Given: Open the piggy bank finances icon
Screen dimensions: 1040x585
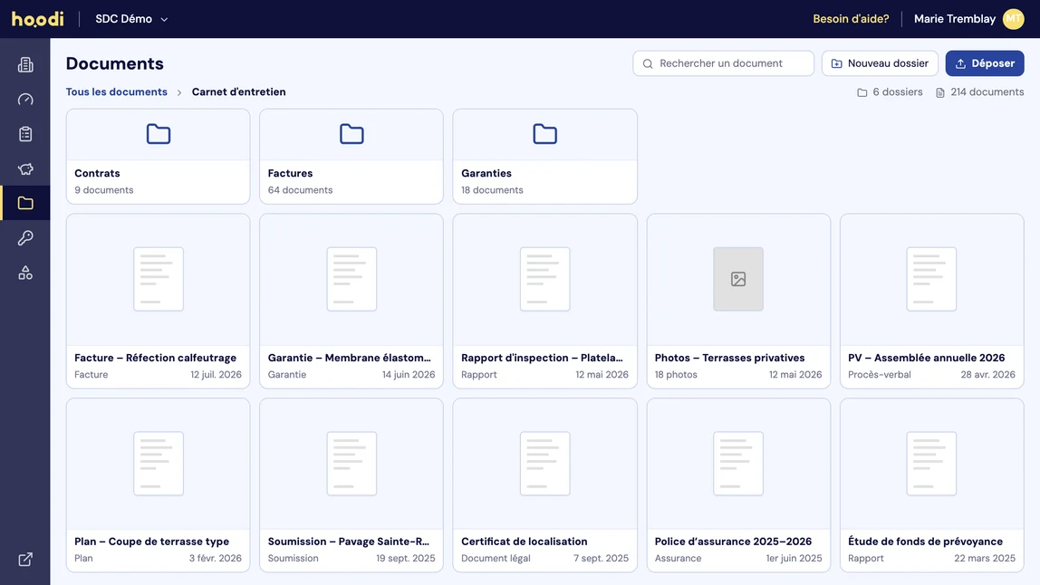Looking at the screenshot, I should tap(25, 168).
